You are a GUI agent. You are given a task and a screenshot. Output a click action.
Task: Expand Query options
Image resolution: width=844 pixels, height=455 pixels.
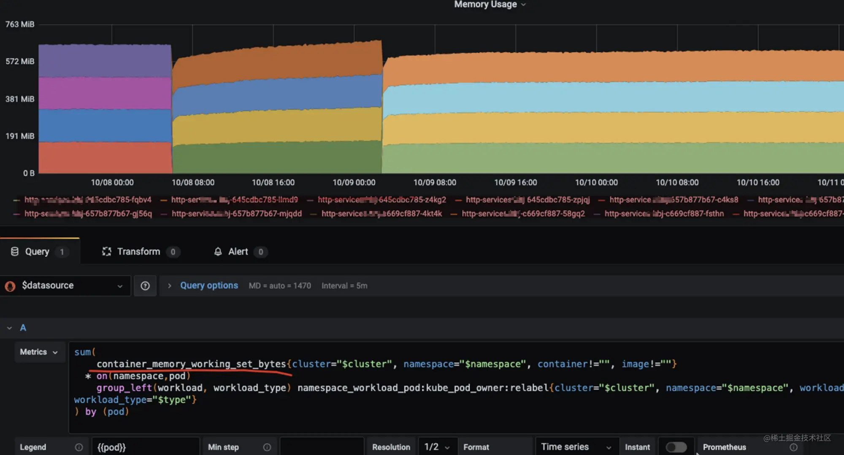208,286
